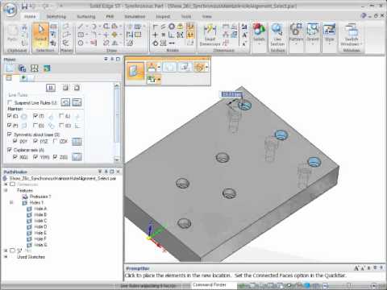Toggle the (P) maintain checkbox
387x290 pixels.
[x=10, y=125]
